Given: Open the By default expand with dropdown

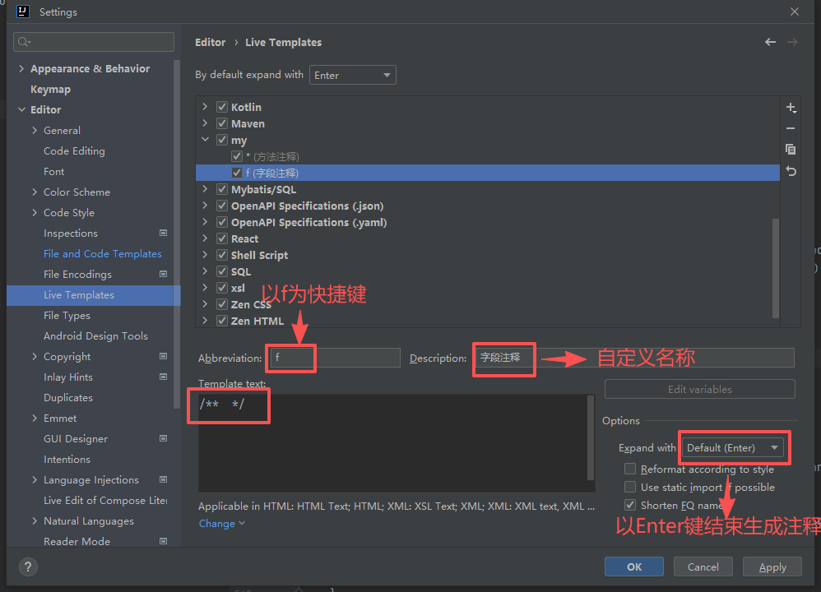Looking at the screenshot, I should point(352,75).
